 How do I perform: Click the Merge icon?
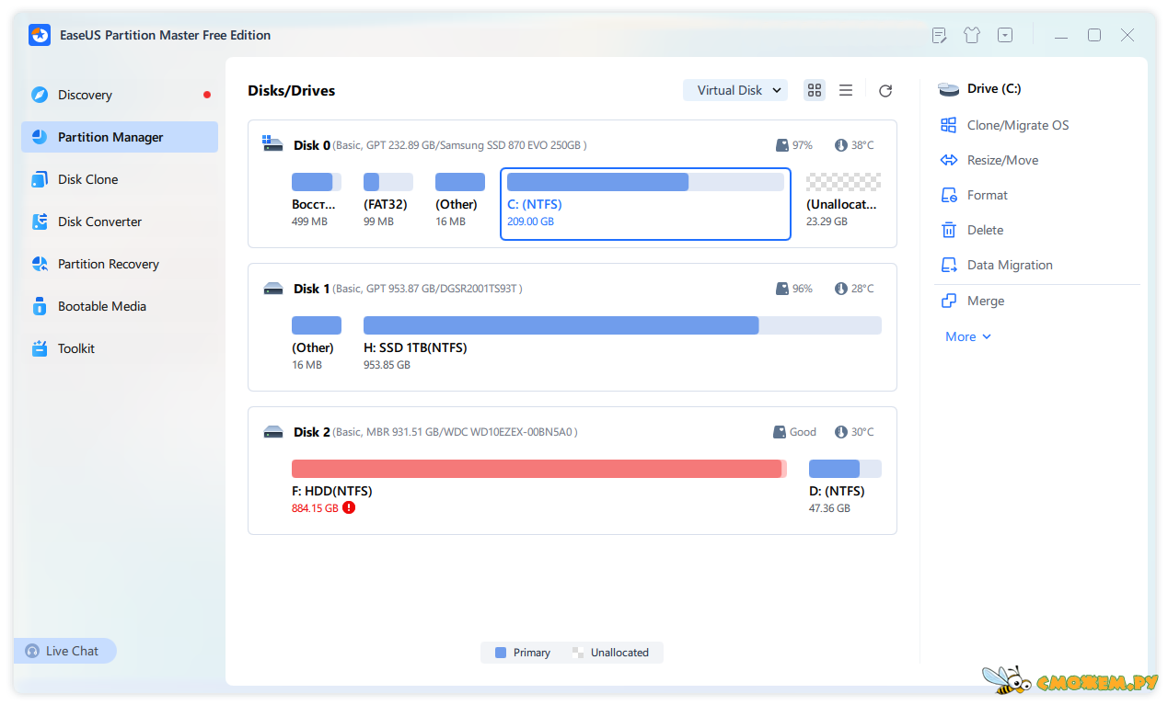pyautogui.click(x=949, y=301)
